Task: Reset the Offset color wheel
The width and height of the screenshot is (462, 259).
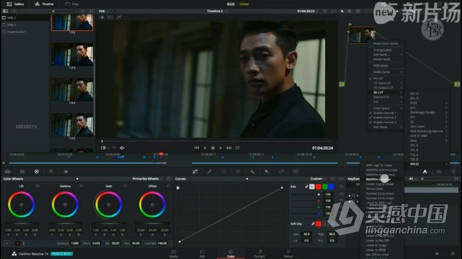Action: (168, 186)
